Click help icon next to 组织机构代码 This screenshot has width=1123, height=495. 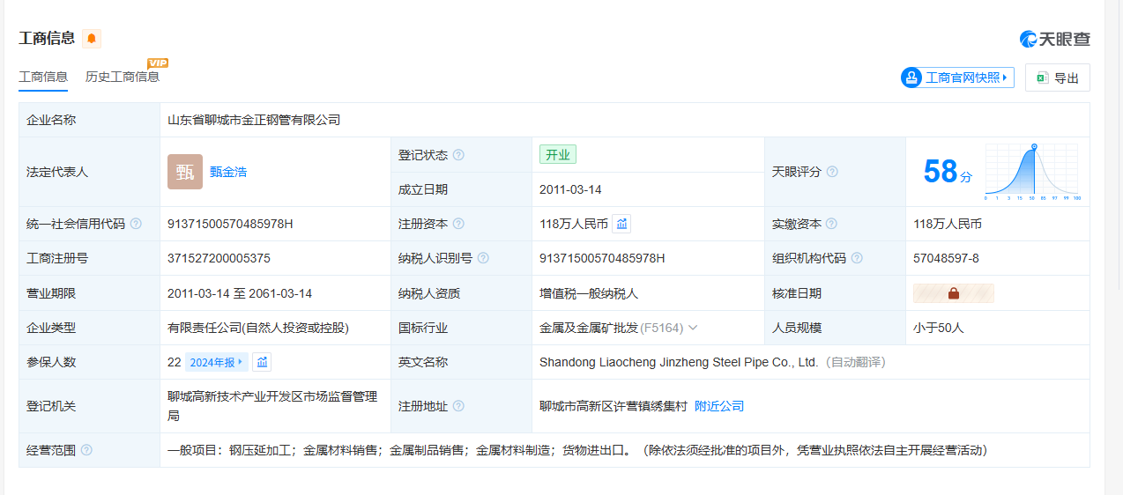[857, 258]
